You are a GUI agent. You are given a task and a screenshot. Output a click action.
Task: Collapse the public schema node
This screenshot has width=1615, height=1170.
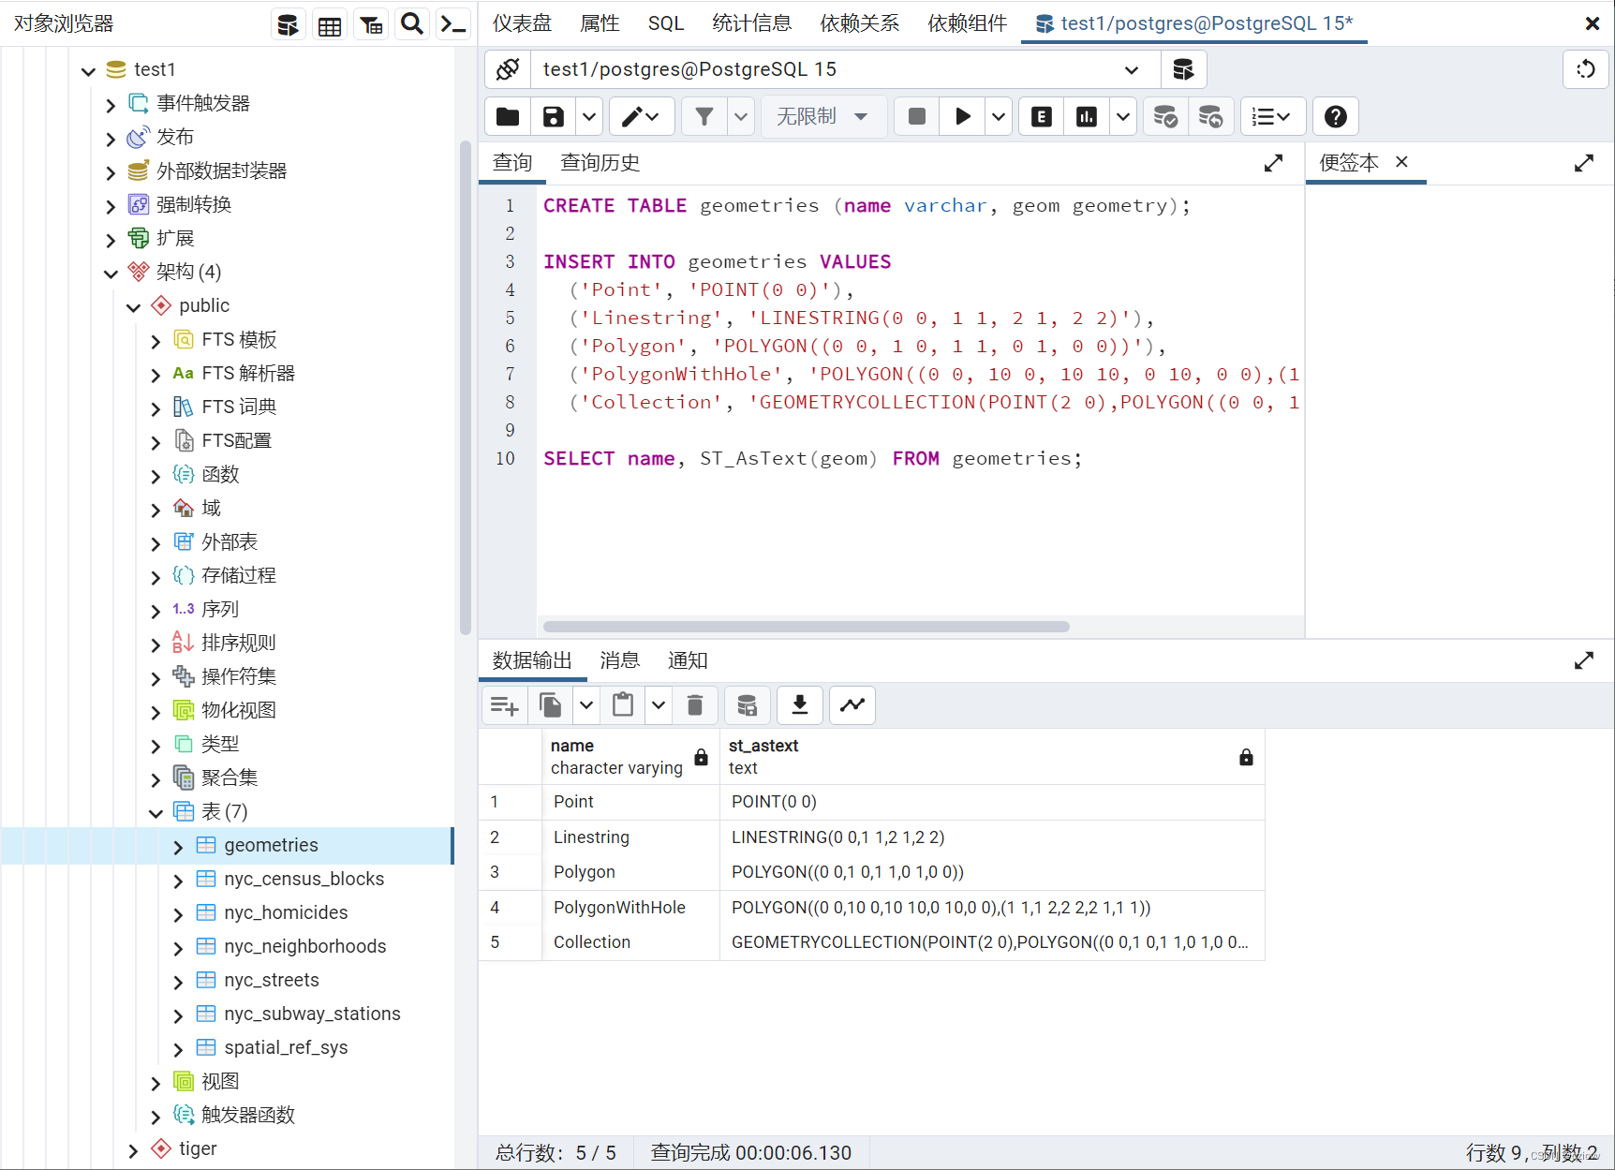(133, 305)
